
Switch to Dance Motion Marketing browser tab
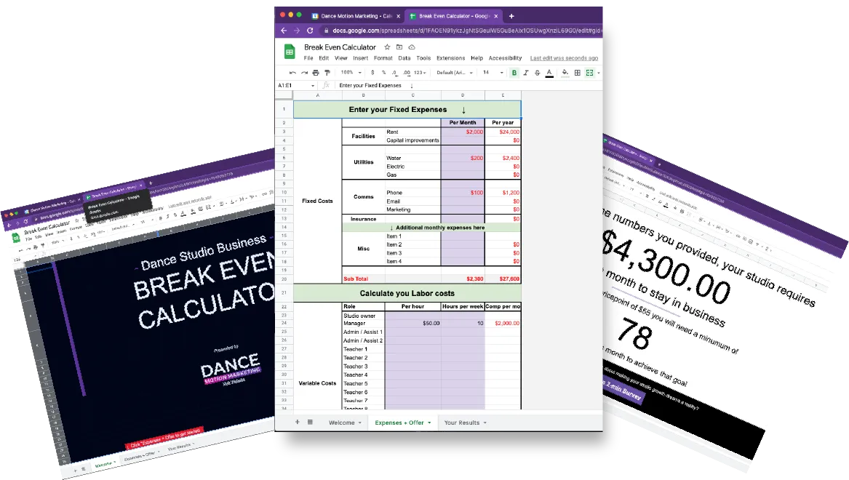point(356,16)
